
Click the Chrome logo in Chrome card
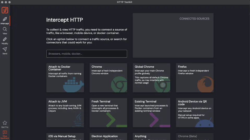click(x=119, y=84)
